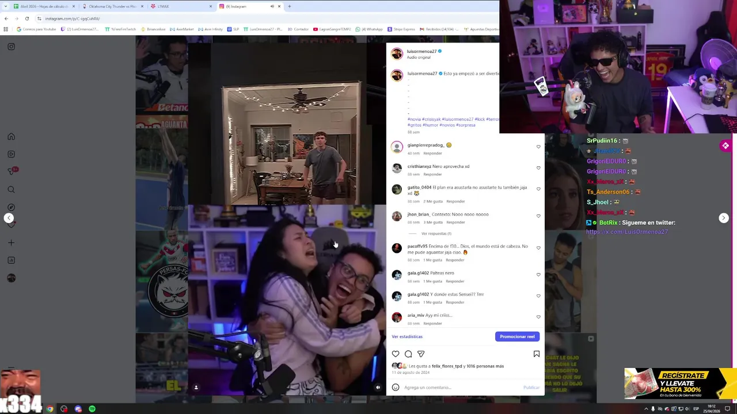Click Create plus icon in sidebar

[11, 243]
